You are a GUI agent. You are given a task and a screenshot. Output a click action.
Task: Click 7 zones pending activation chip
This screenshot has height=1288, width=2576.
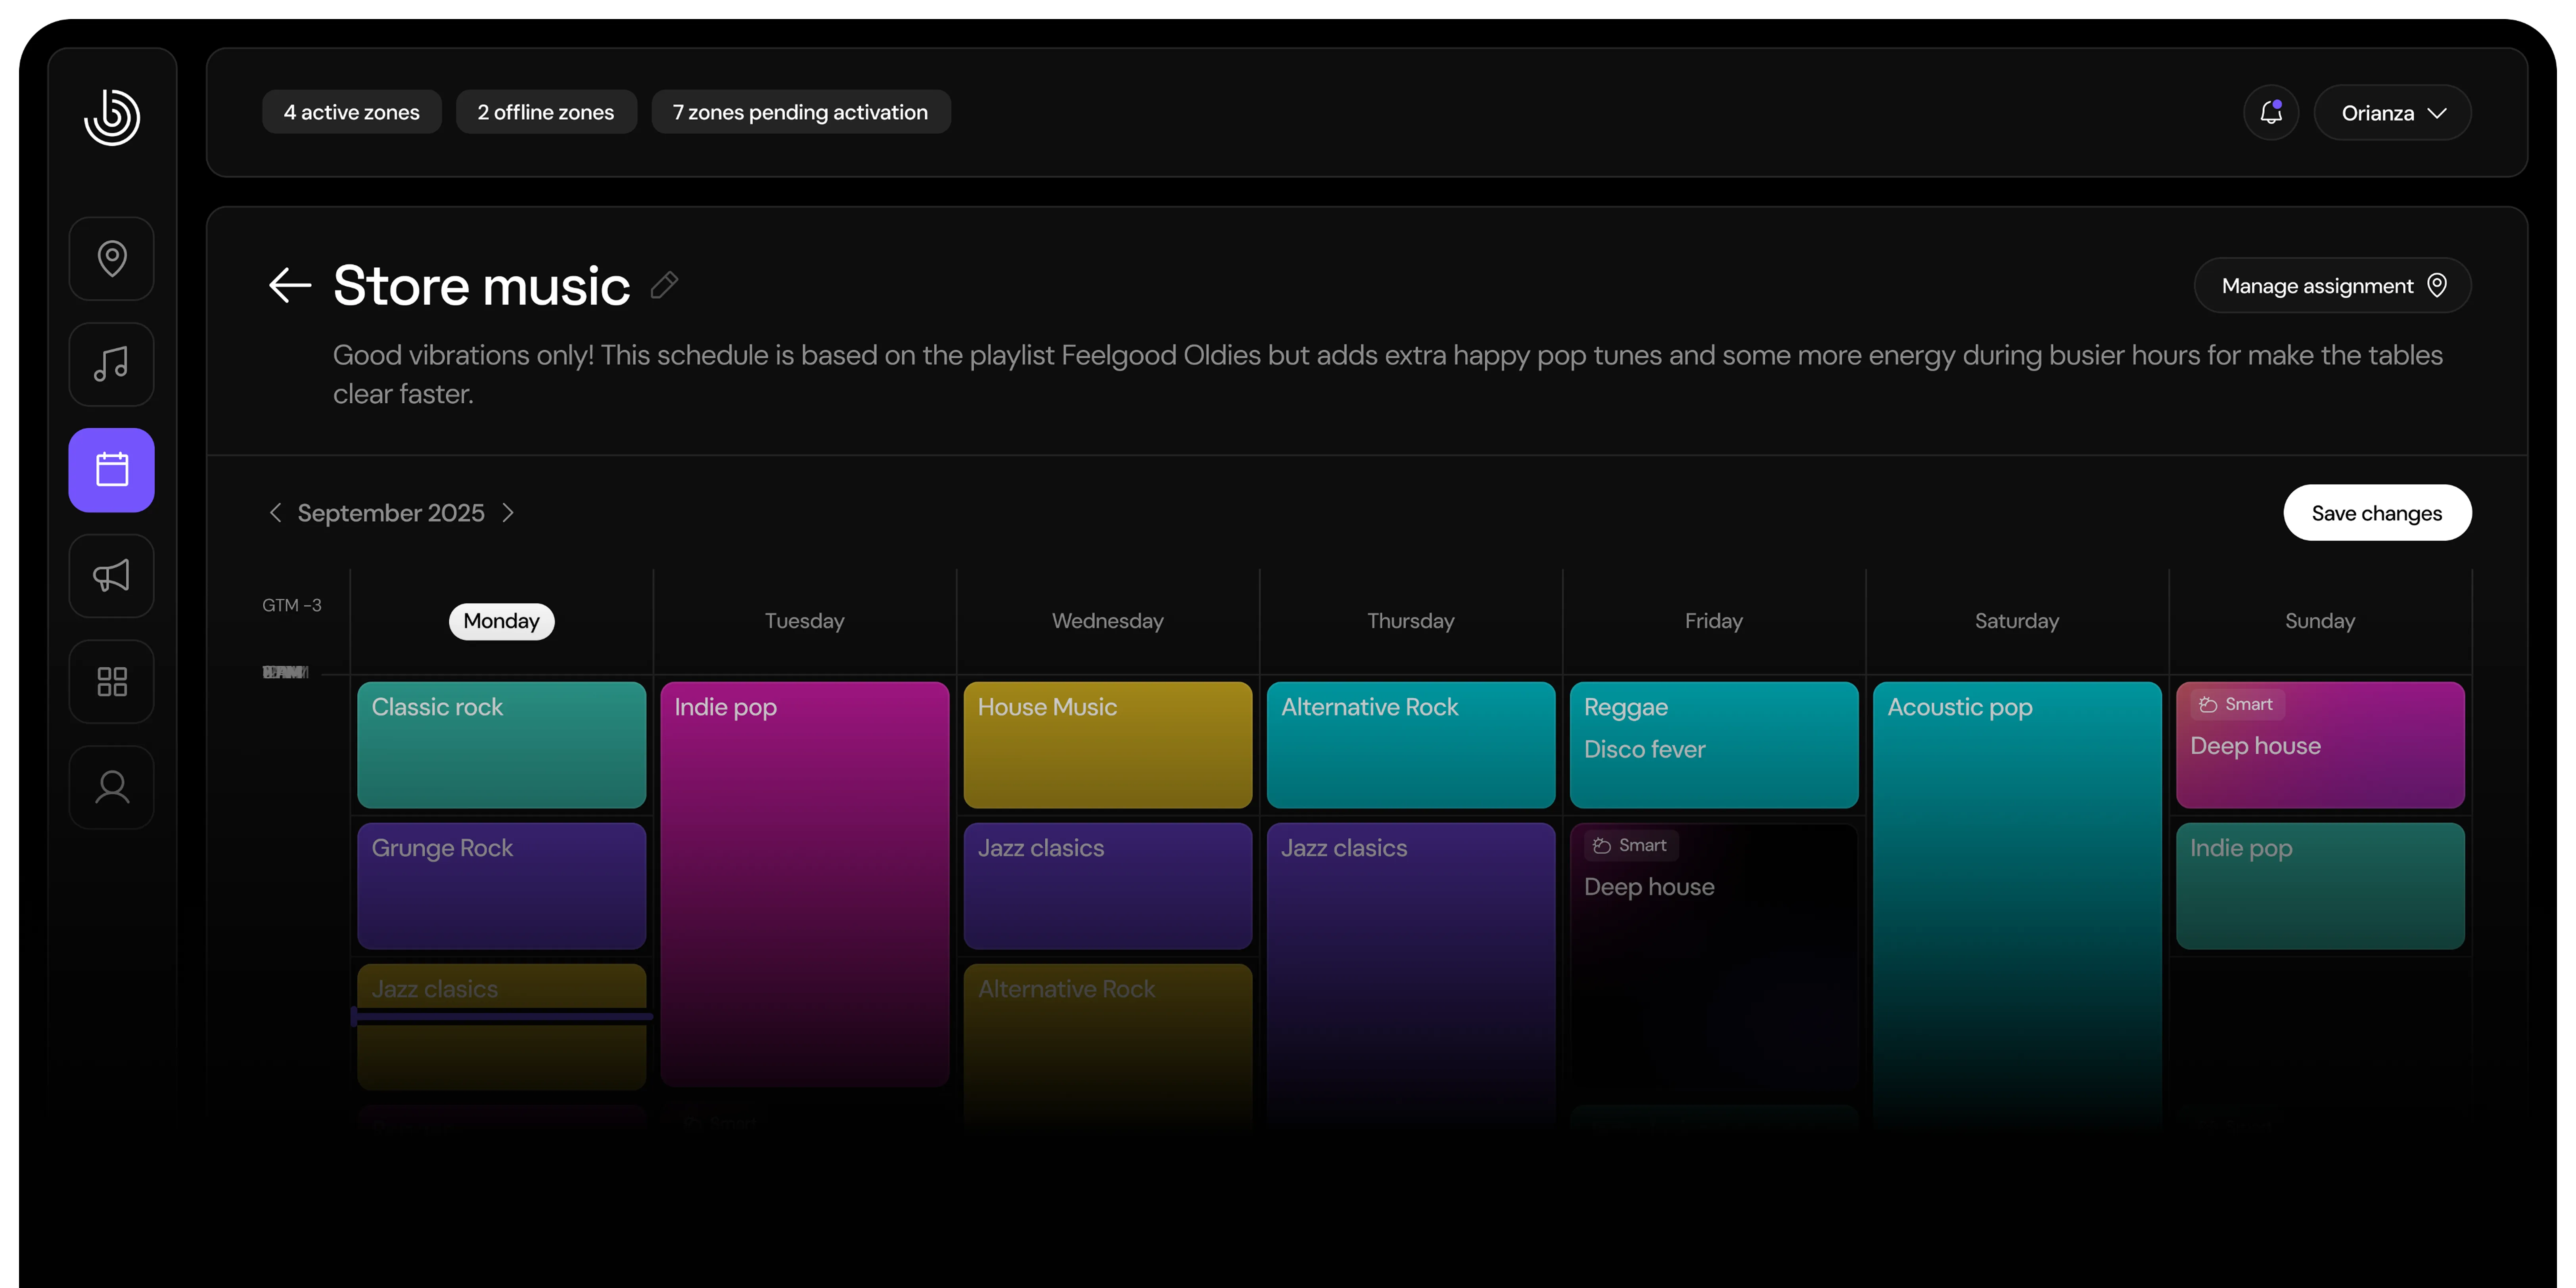[800, 112]
